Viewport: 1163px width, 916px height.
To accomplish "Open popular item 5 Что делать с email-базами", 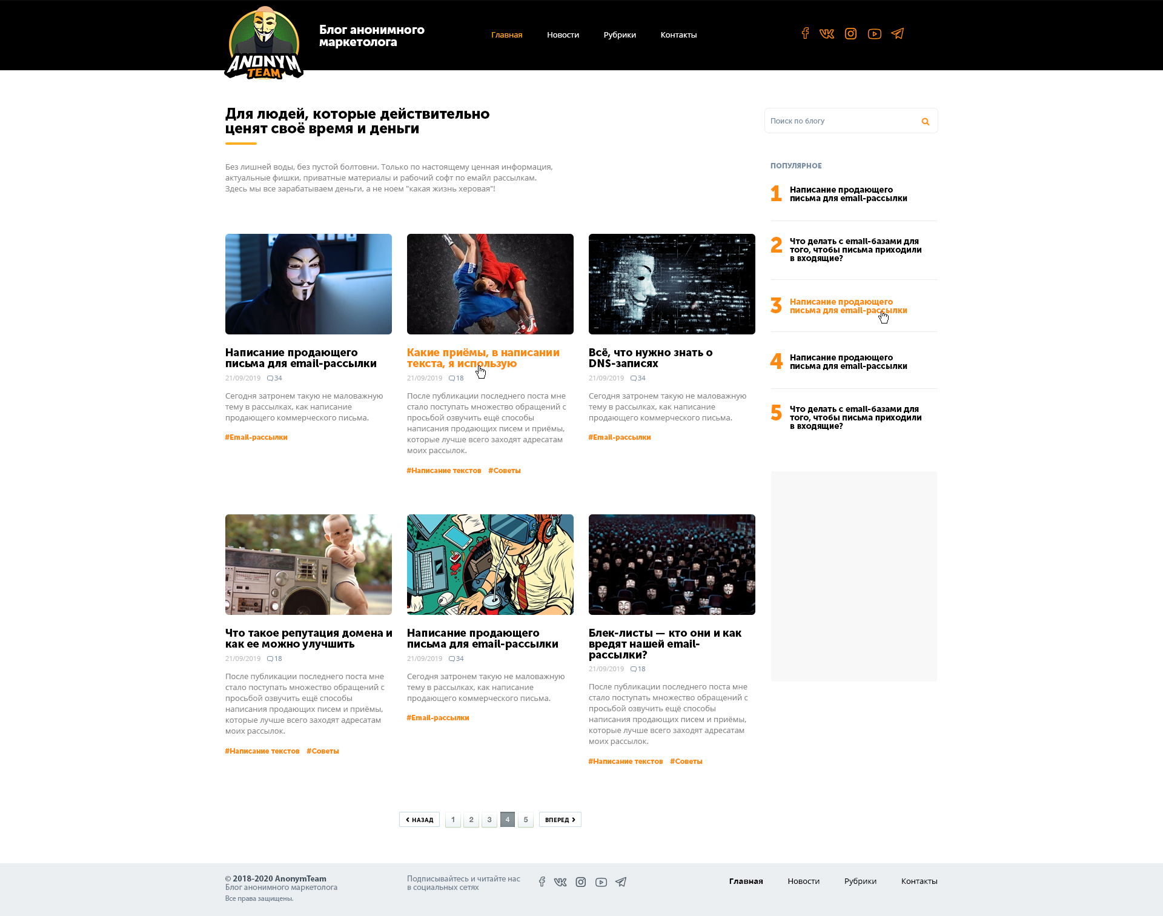I will pos(855,417).
